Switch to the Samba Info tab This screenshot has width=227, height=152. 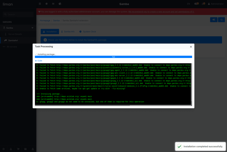tap(68, 32)
